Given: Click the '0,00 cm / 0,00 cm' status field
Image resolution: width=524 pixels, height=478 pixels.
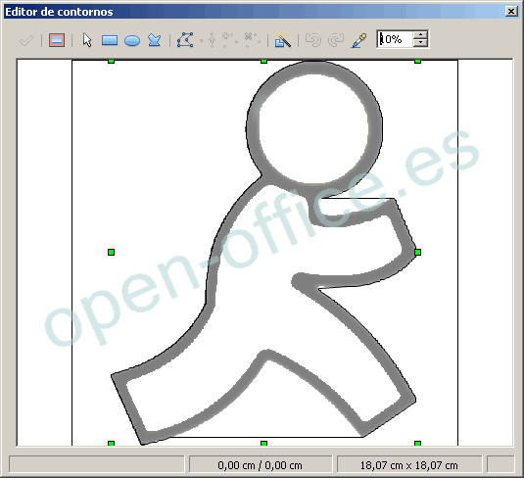Looking at the screenshot, I should pos(261,465).
